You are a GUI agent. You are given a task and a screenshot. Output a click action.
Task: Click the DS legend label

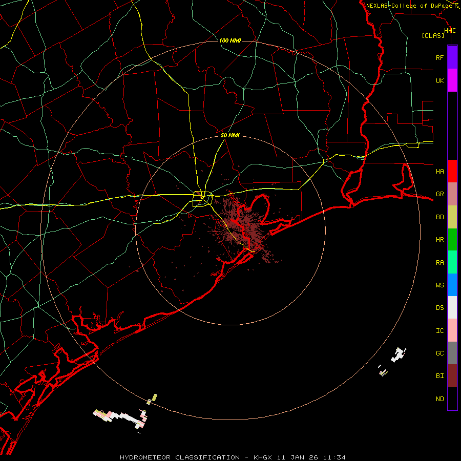(x=440, y=307)
